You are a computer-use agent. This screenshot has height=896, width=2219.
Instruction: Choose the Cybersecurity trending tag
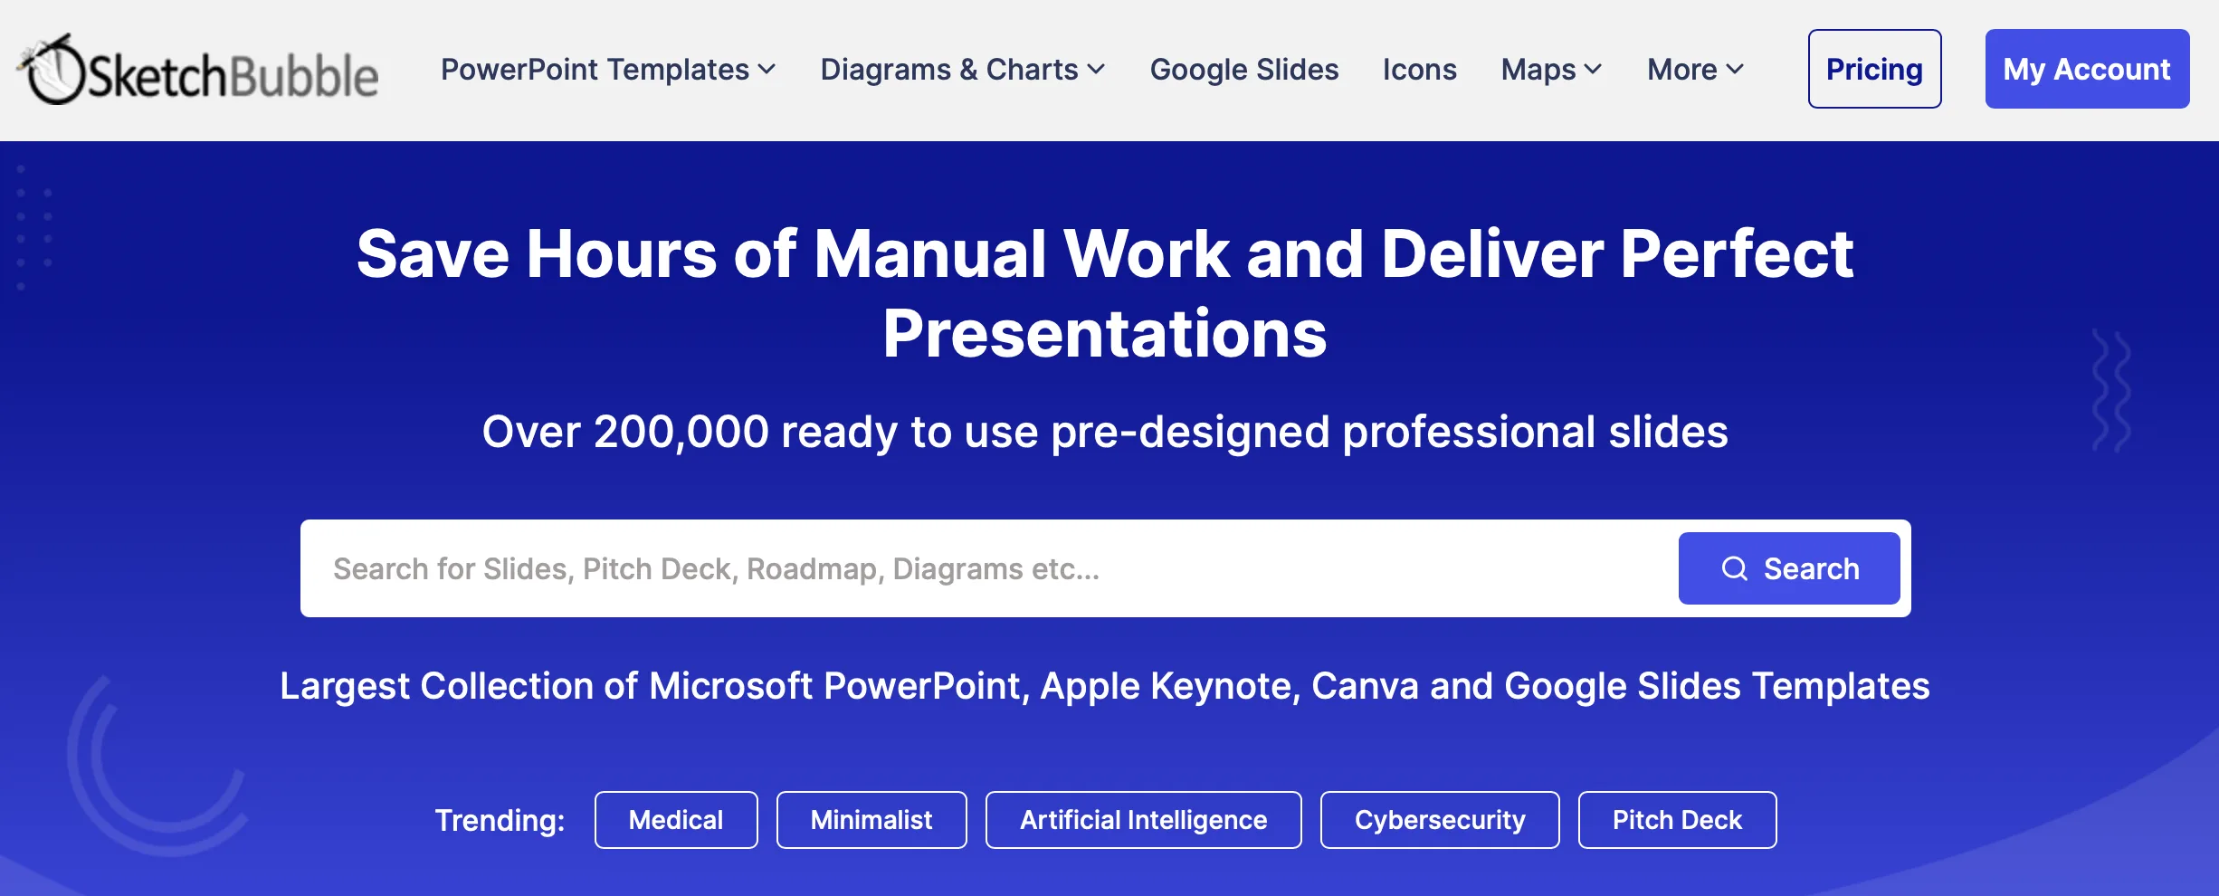click(1440, 820)
